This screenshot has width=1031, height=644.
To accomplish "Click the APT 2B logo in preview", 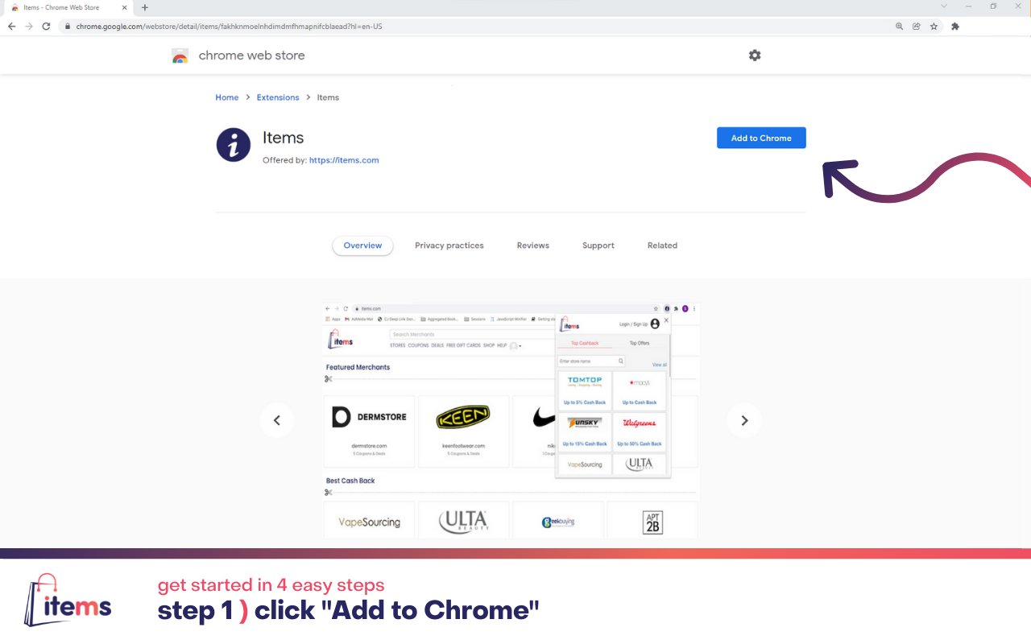I will coord(652,522).
